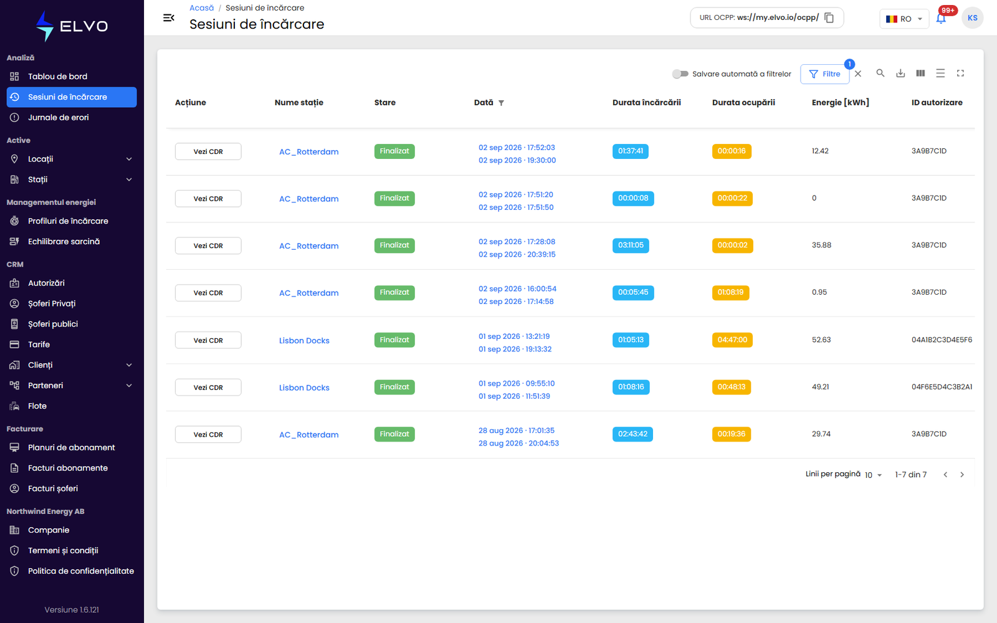The height and width of the screenshot is (623, 997).
Task: Expand the Clienți menu
Action: 72,365
